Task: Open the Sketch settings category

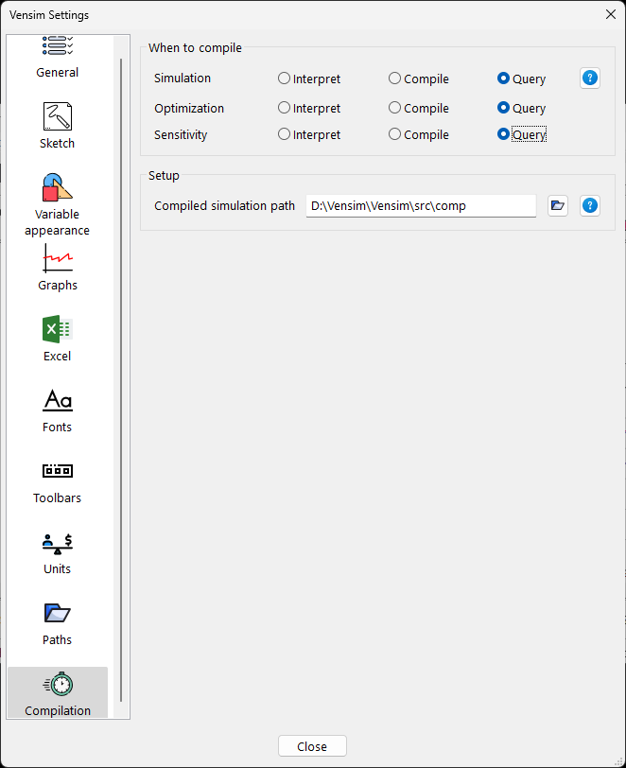Action: click(x=58, y=125)
